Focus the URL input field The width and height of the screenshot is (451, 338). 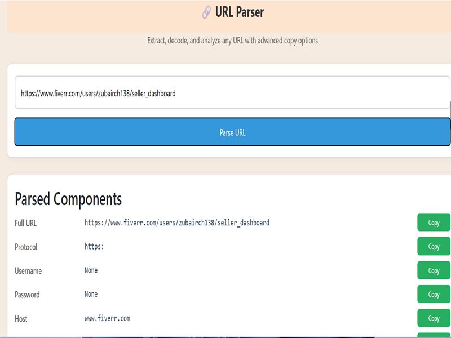click(x=232, y=94)
